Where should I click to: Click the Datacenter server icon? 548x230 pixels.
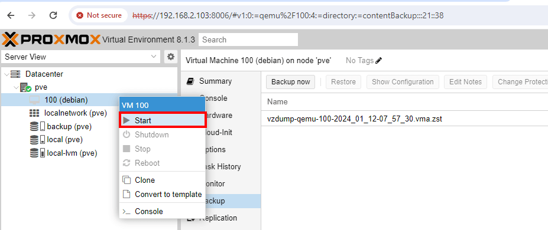coord(15,74)
